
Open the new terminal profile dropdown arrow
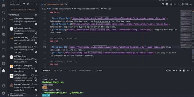click(176, 71)
